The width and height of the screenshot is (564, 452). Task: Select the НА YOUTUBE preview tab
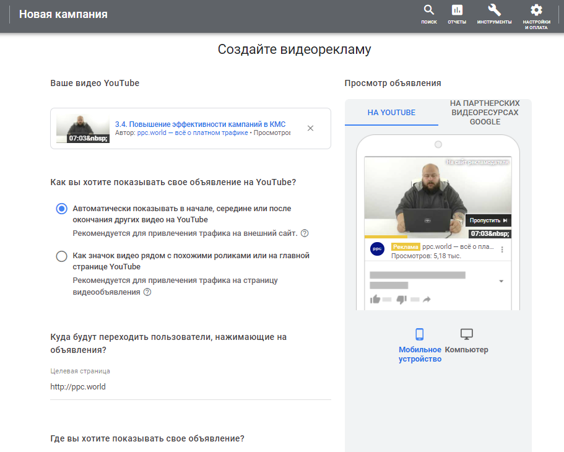[391, 113]
